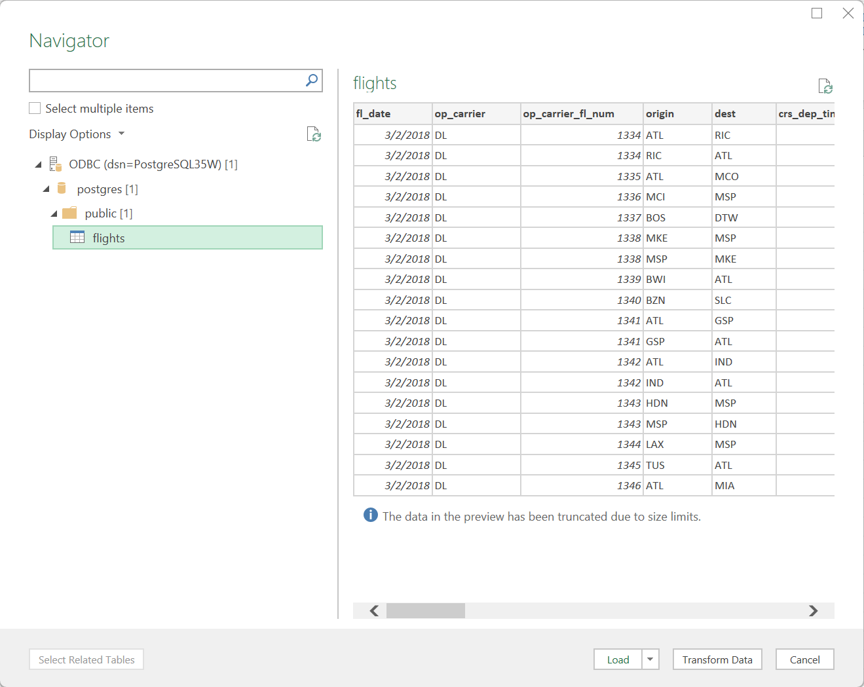Image resolution: width=864 pixels, height=687 pixels.
Task: Click the refresh preview icon above the flights table
Action: coord(825,86)
